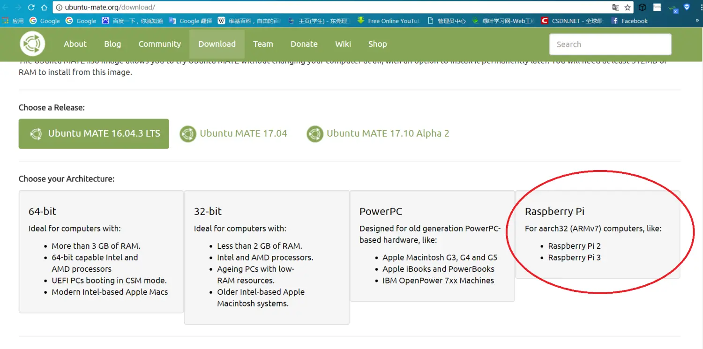703x349 pixels.
Task: Click the 'Choose your Architecture:' heading
Action: tap(67, 179)
